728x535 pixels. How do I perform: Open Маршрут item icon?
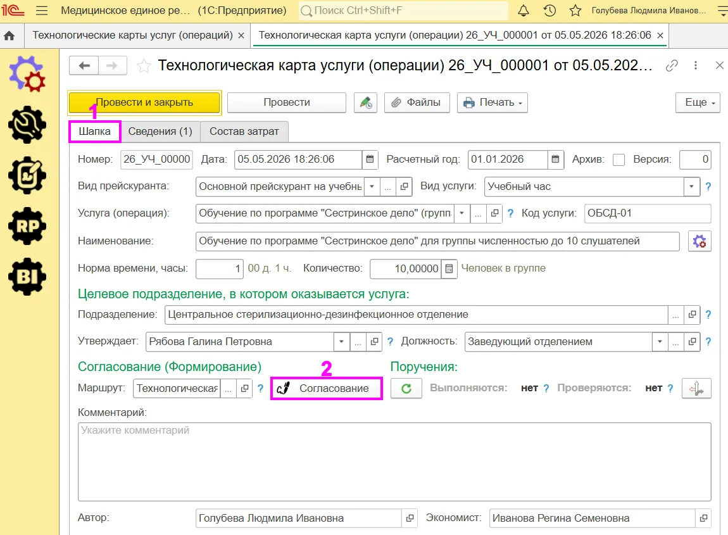(244, 388)
